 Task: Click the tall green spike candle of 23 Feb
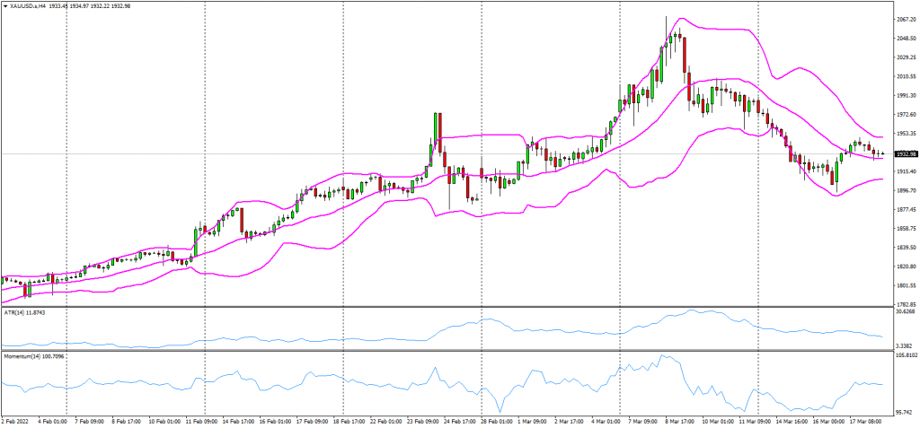coord(437,128)
